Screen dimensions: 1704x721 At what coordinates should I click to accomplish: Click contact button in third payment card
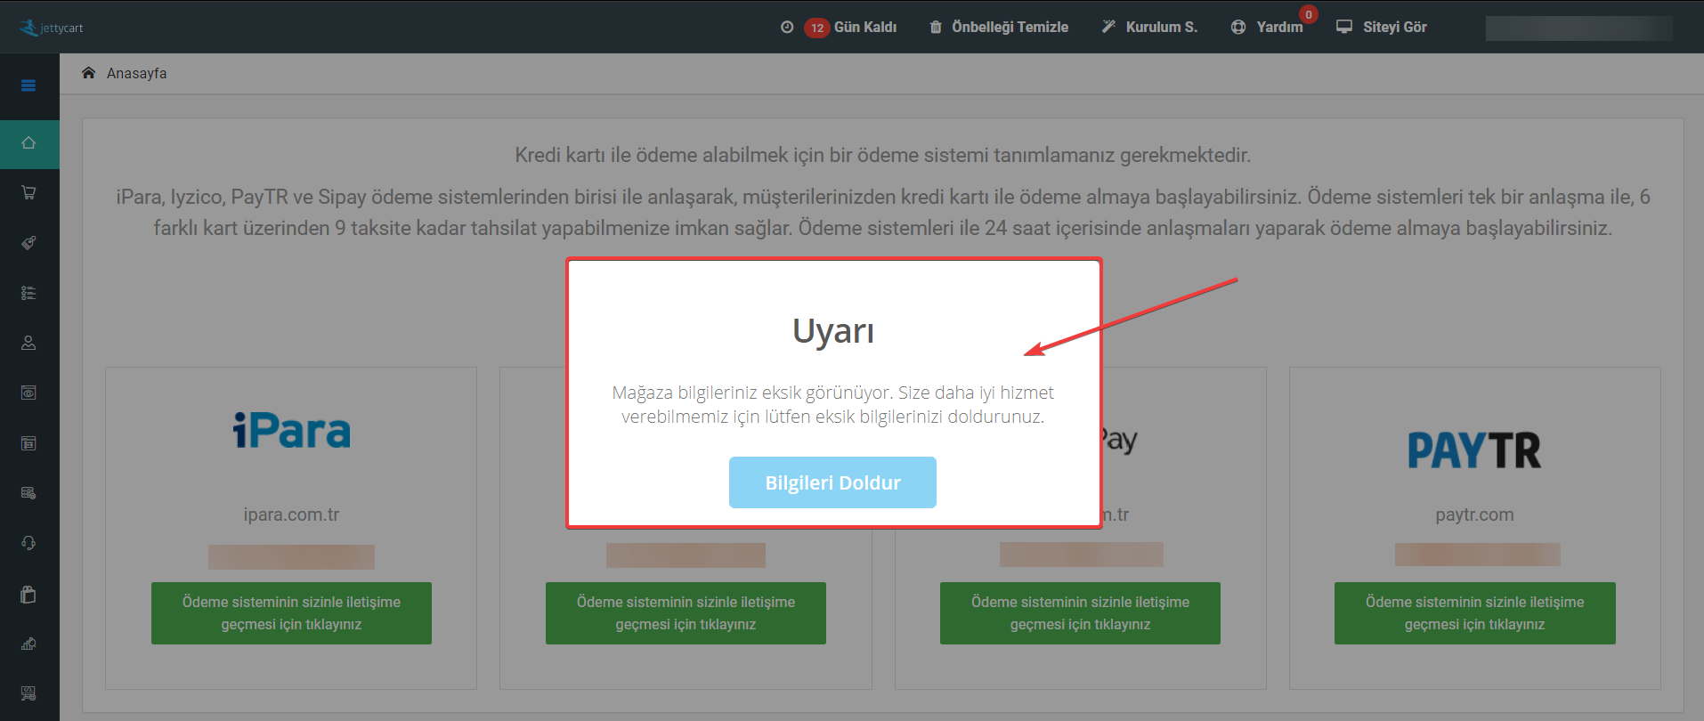[x=1080, y=613]
